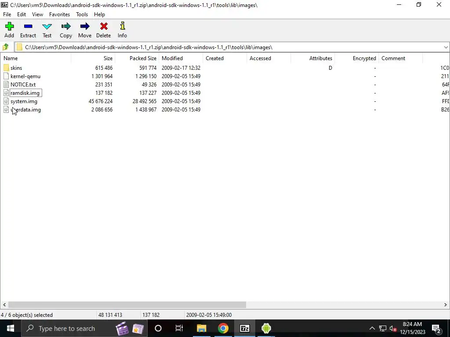The width and height of the screenshot is (450, 337).
Task: Open the Android app on taskbar
Action: tap(266, 328)
